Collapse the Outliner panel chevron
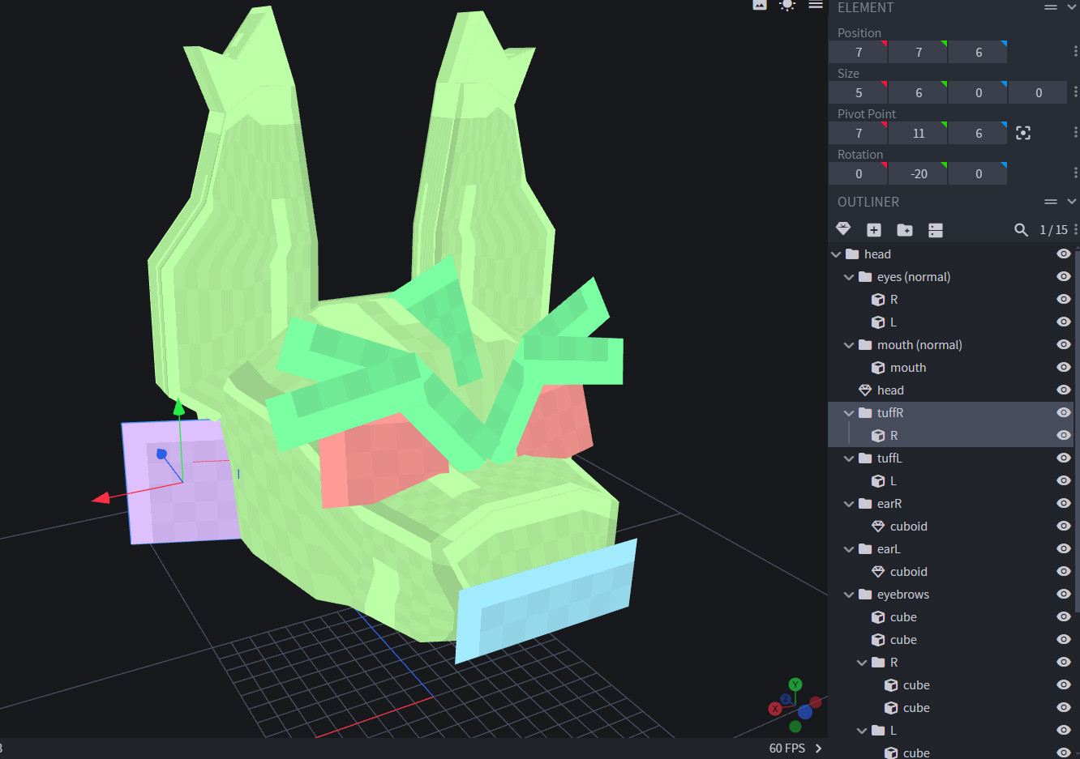This screenshot has height=759, width=1080. tap(1072, 202)
